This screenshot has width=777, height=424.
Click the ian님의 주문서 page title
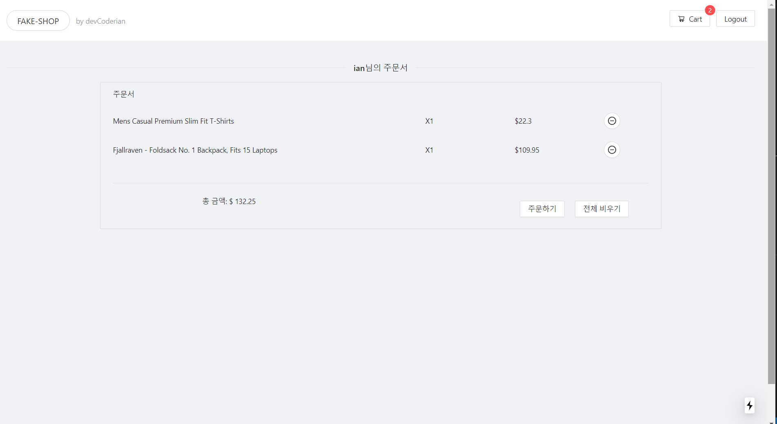pyautogui.click(x=380, y=68)
